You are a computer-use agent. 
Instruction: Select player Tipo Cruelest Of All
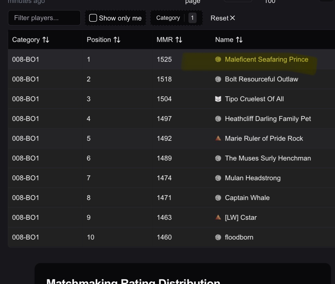254,99
